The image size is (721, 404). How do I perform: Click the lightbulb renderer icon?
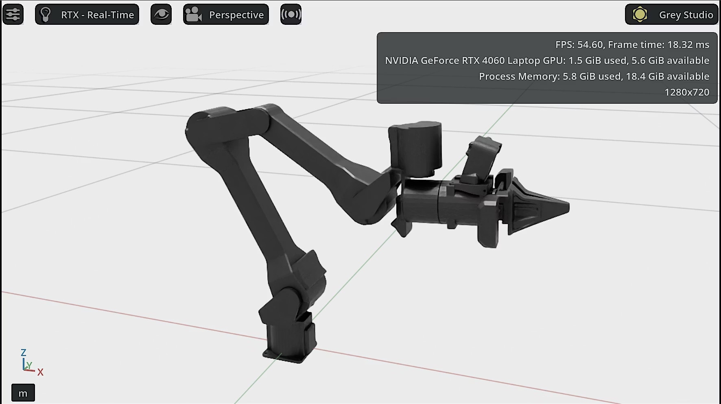tap(46, 15)
